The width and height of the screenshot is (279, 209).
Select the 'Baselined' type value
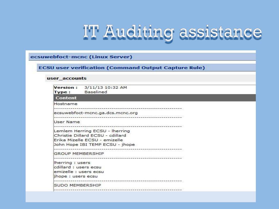(96, 92)
